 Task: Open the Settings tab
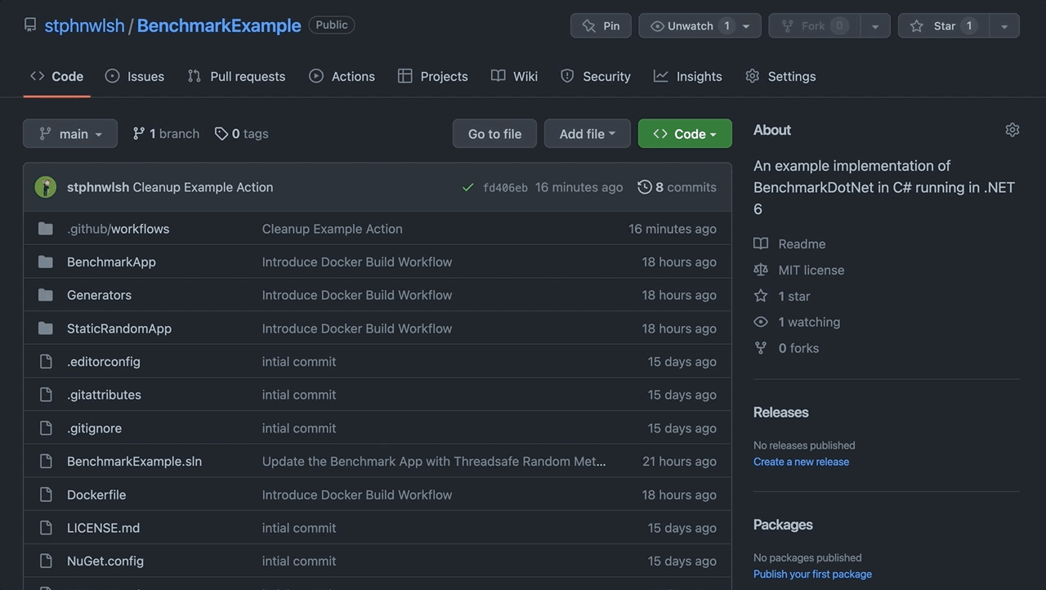[780, 76]
